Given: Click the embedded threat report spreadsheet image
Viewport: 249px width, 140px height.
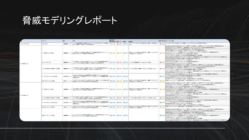Looking at the screenshot, I should [x=124, y=80].
